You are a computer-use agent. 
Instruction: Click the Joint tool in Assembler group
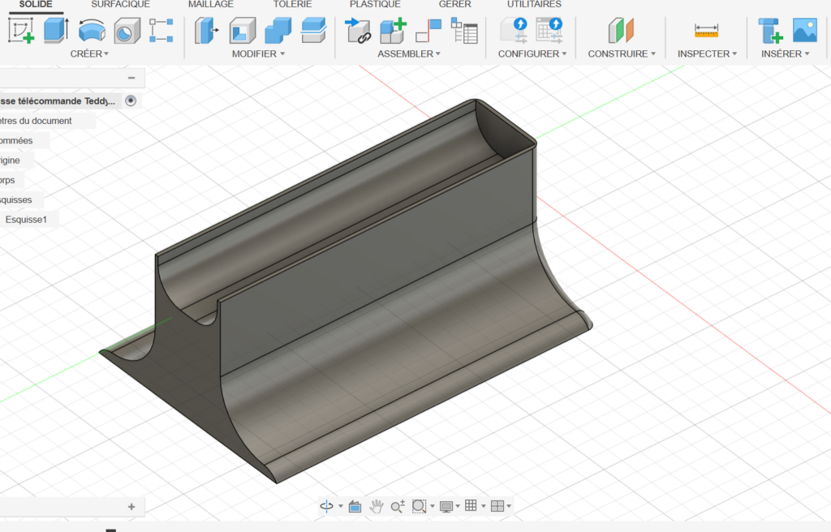pos(428,31)
